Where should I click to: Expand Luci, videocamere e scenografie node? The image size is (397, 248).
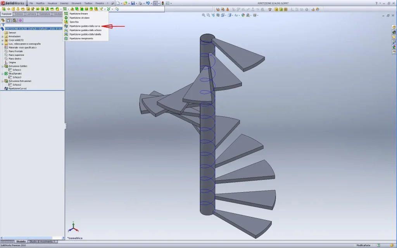(x=2, y=44)
